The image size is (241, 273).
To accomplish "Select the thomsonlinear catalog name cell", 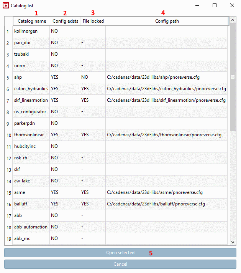I will [31, 135].
